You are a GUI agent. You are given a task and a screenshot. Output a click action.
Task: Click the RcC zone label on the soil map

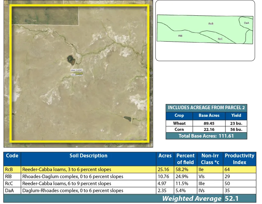point(220,39)
